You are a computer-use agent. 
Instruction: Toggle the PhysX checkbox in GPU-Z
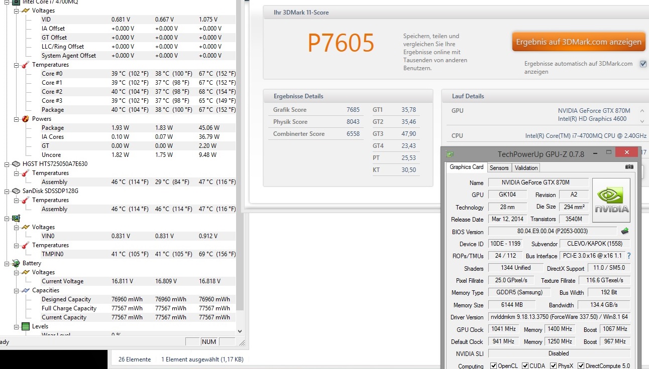click(x=554, y=366)
